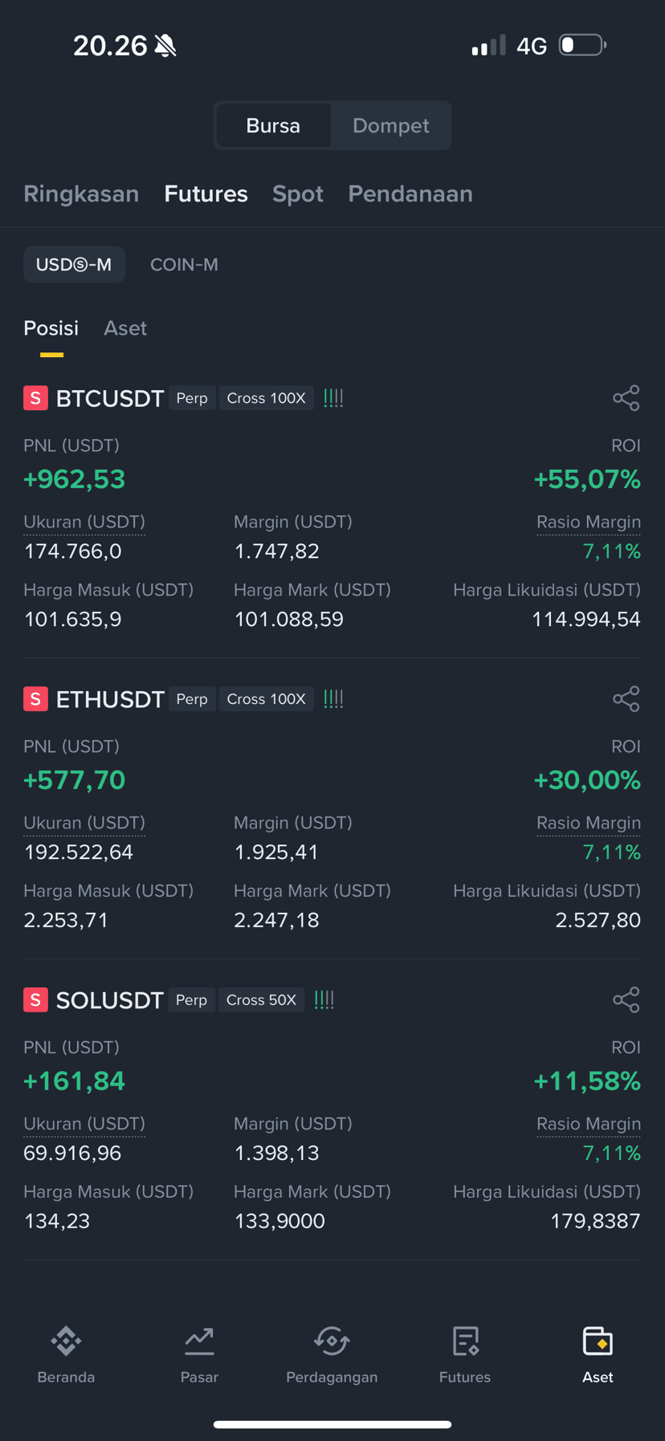665x1441 pixels.
Task: Switch to the Spot tab
Action: click(298, 194)
